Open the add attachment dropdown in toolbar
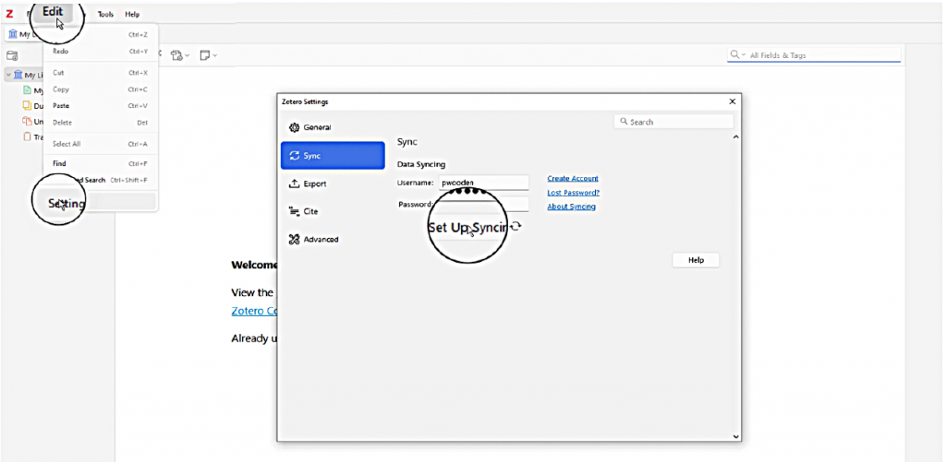 179,55
